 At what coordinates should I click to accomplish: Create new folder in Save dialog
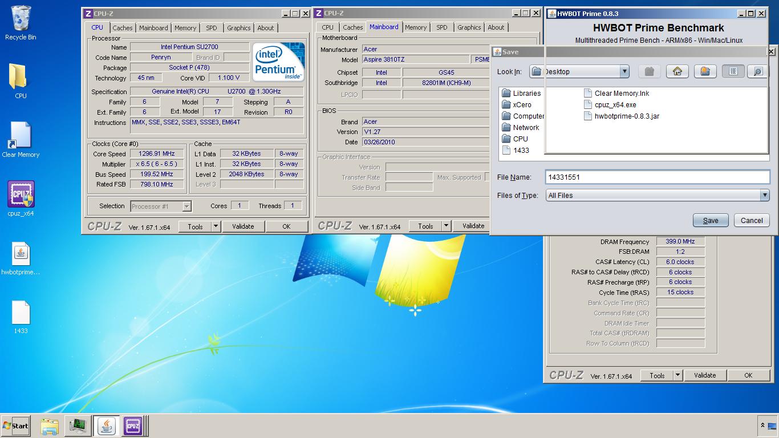[x=705, y=71]
